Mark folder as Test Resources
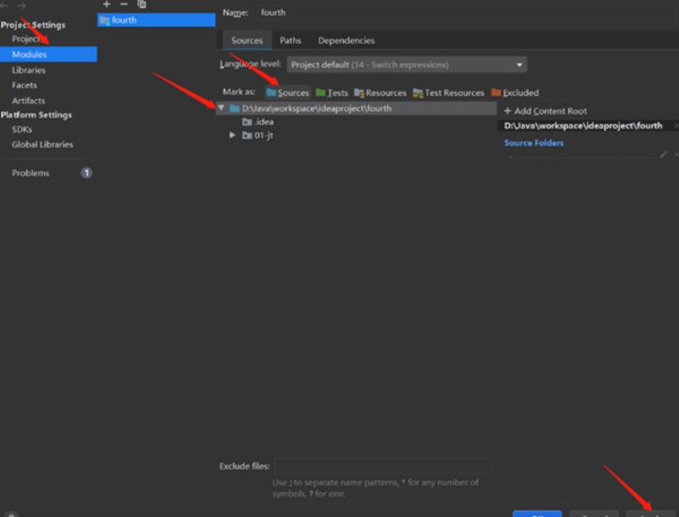679x517 pixels. pyautogui.click(x=448, y=92)
